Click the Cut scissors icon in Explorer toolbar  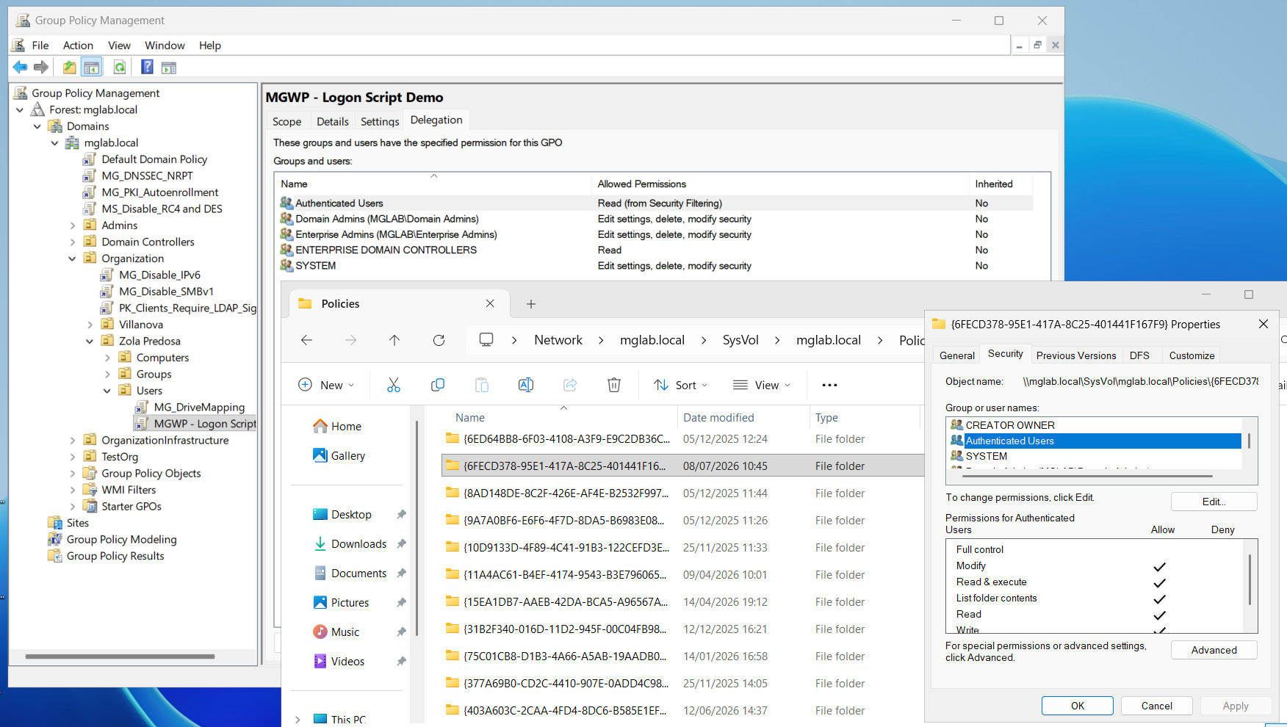click(394, 385)
